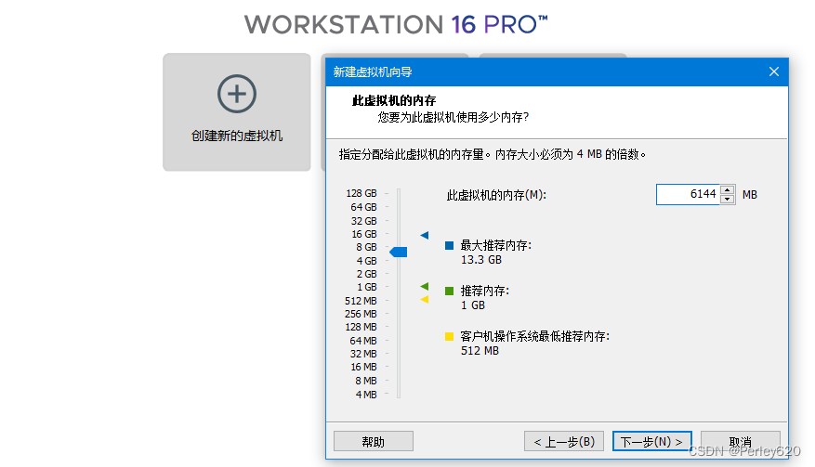Click the blue square legend for 最大推荐内存
Image resolution: width=815 pixels, height=467 pixels.
click(449, 245)
